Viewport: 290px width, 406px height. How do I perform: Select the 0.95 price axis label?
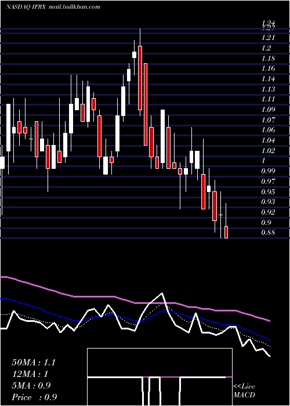[268, 191]
